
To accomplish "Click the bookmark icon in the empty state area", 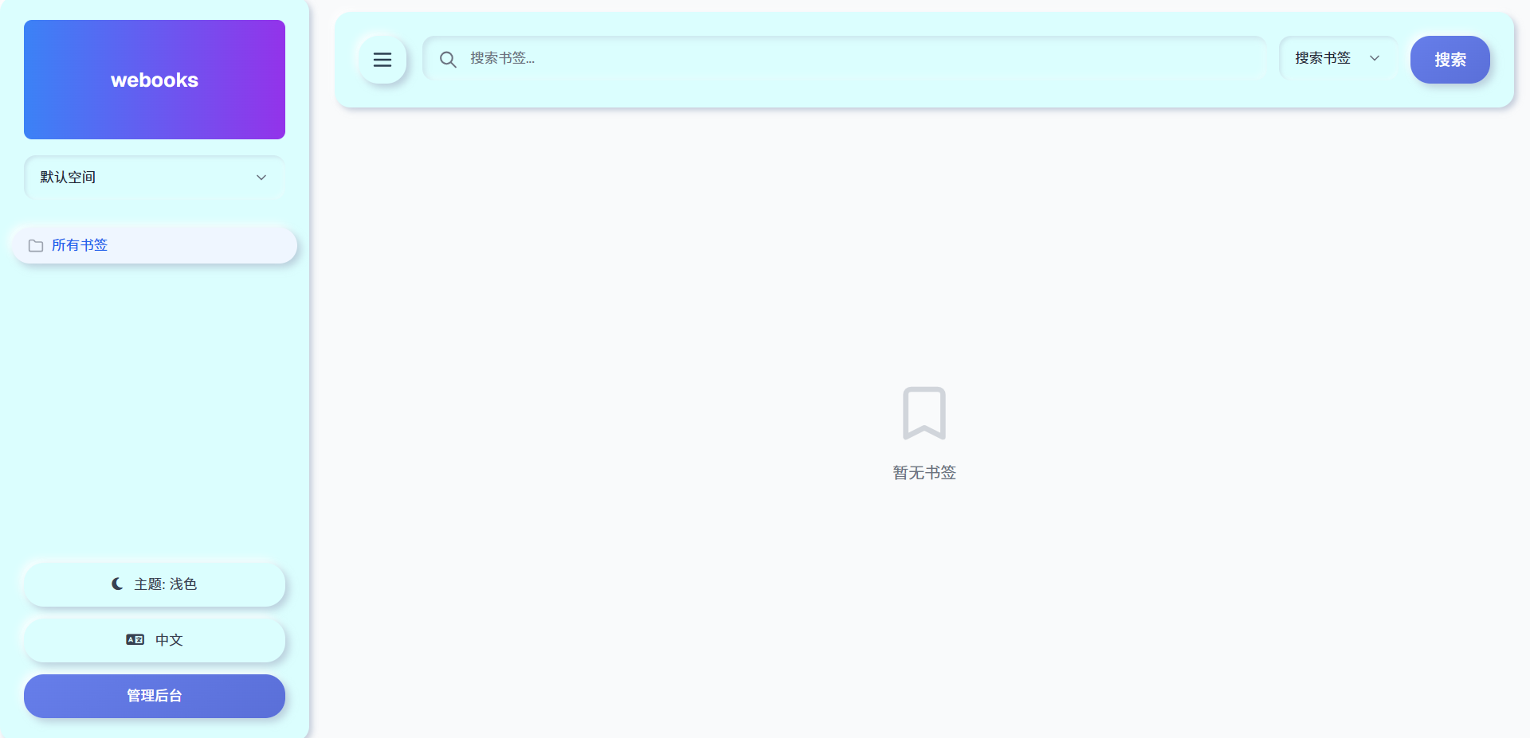I will (924, 413).
